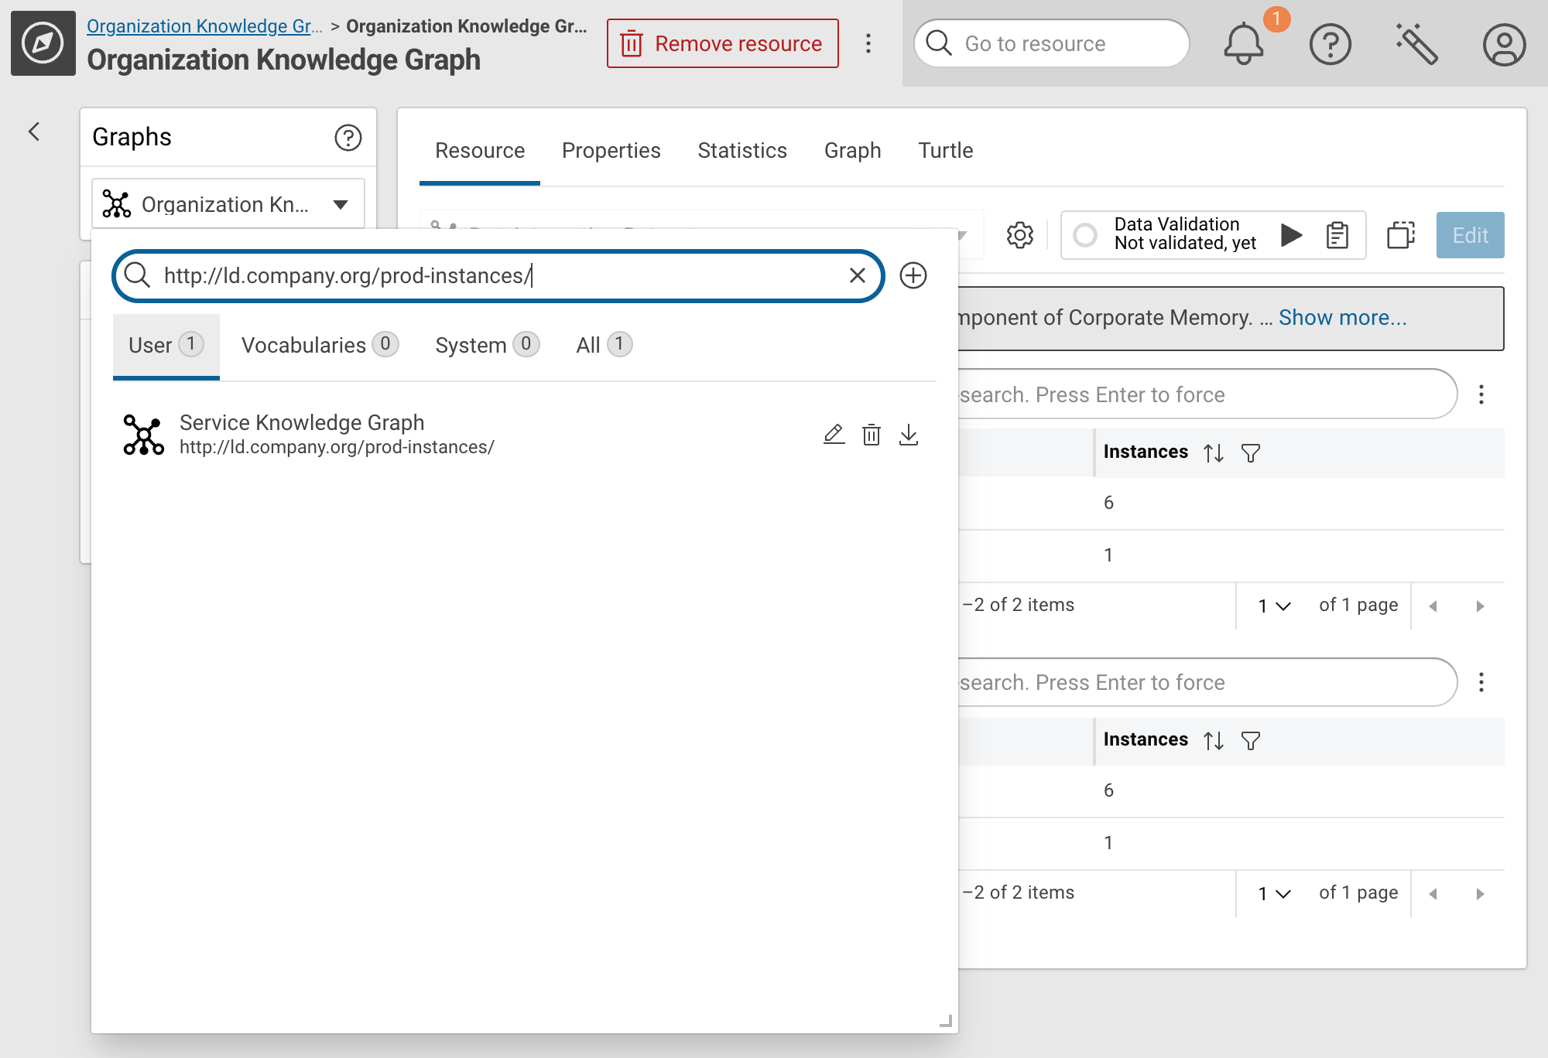Viewport: 1548px width, 1058px height.
Task: Sort second table Instances column
Action: tap(1214, 740)
